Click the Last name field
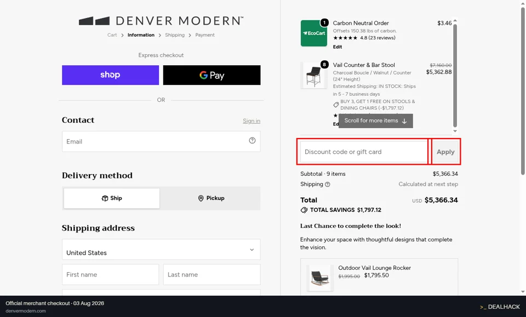Screen dimensions: 526x317 211,274
